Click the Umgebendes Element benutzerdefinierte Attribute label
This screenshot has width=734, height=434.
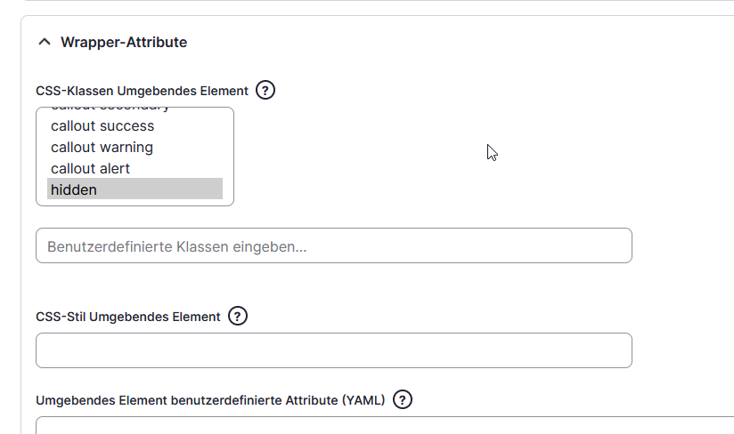click(x=210, y=400)
